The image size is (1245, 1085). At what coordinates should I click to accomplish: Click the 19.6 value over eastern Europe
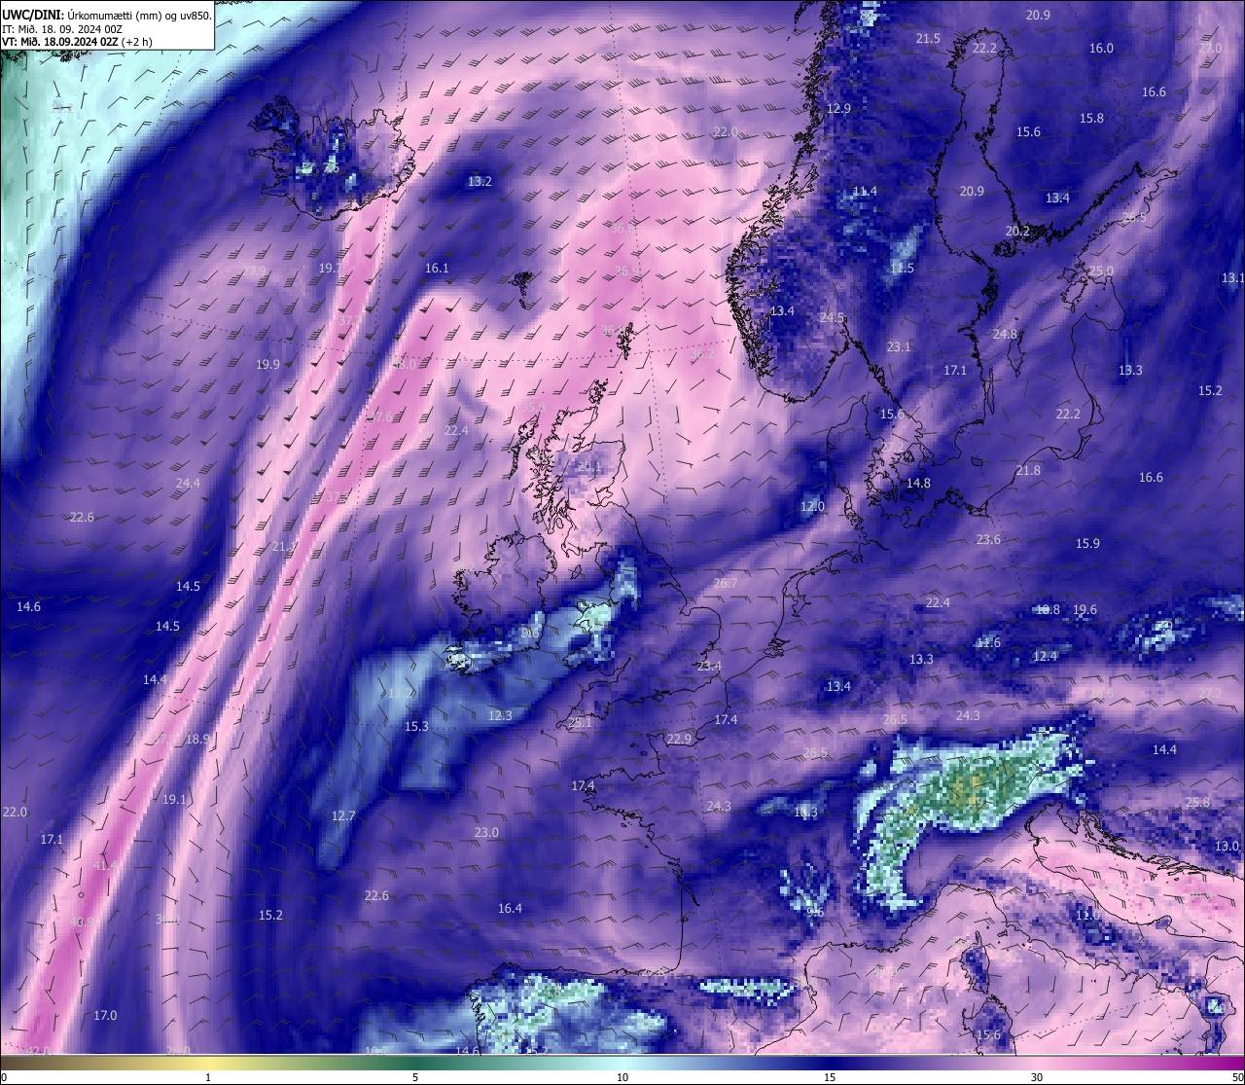pyautogui.click(x=1085, y=611)
